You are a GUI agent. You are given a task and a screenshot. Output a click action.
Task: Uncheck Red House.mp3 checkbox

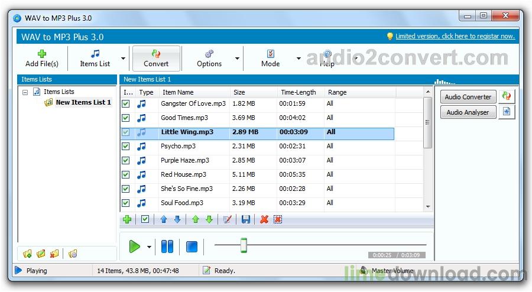point(126,174)
